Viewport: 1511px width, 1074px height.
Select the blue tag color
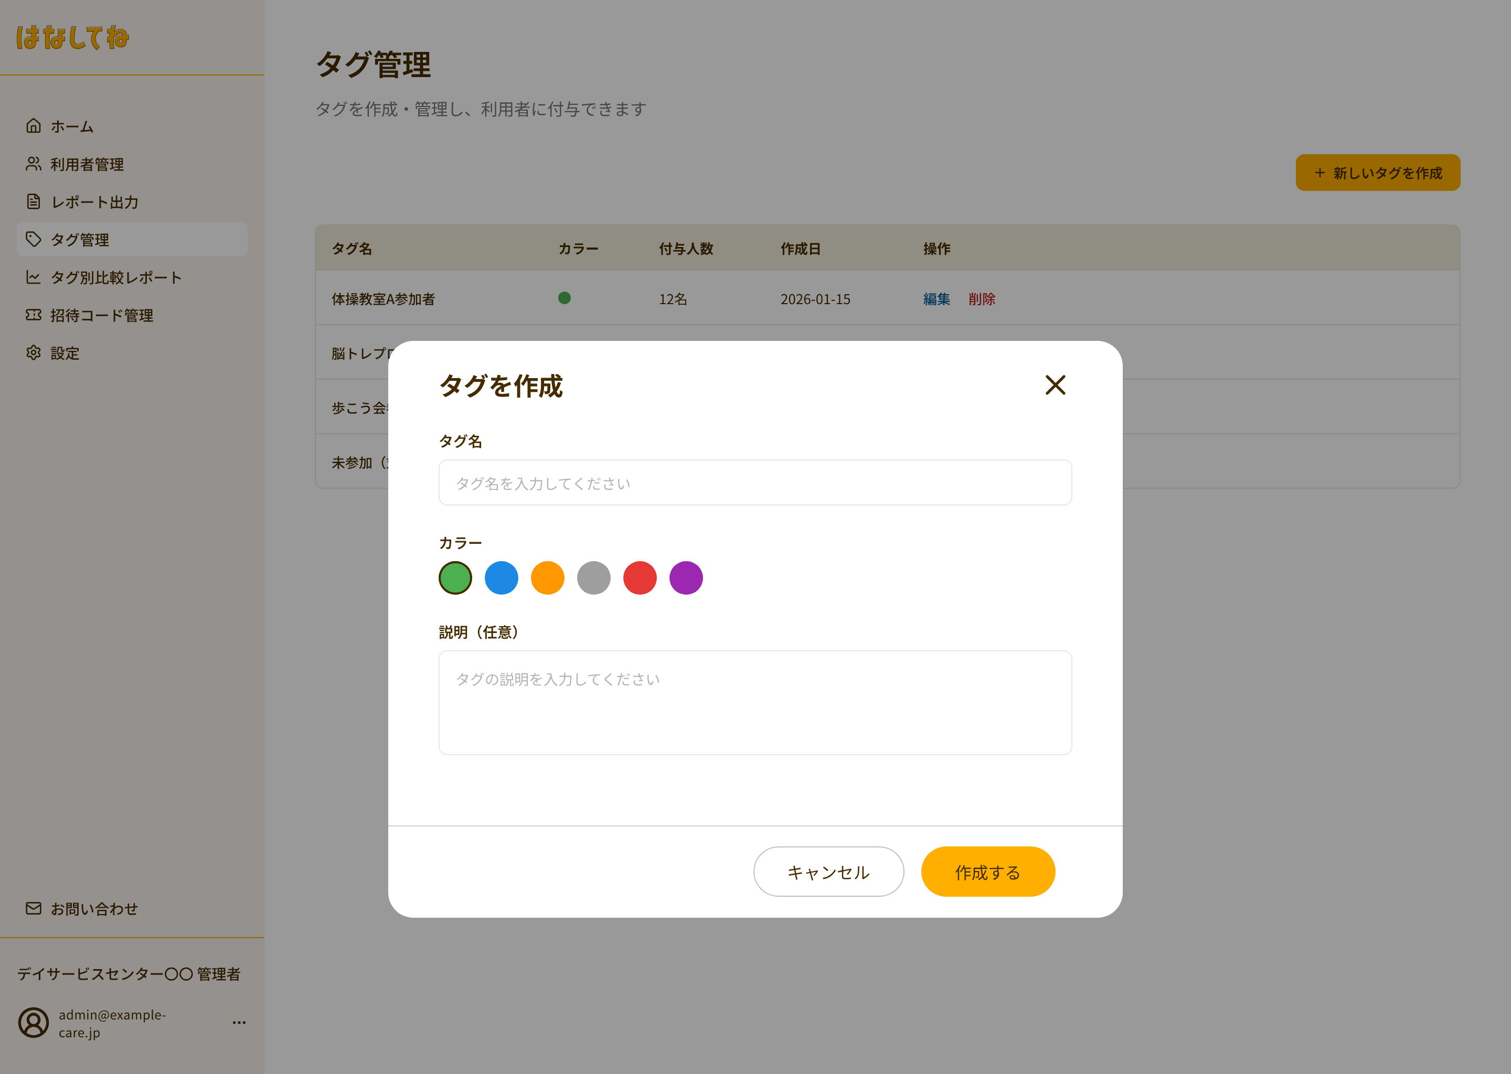[501, 577]
